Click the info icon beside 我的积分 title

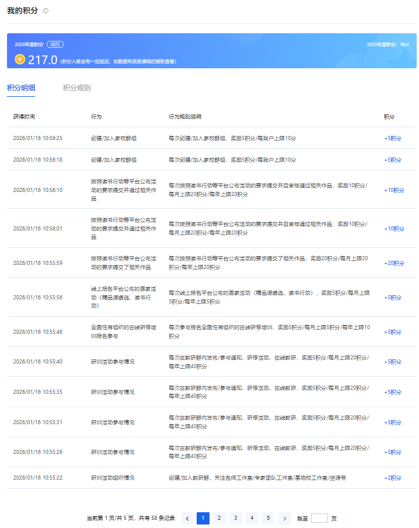click(x=46, y=11)
